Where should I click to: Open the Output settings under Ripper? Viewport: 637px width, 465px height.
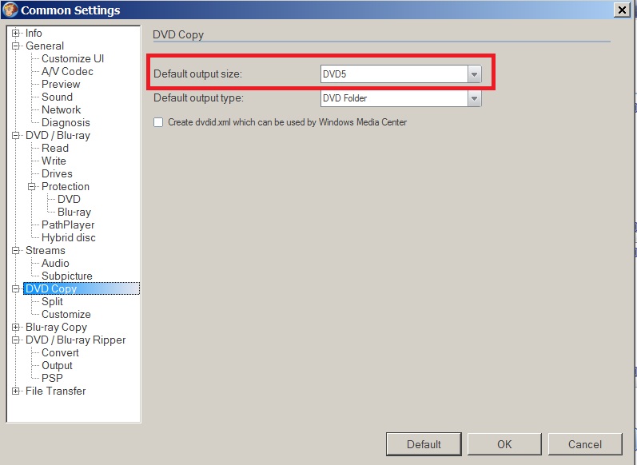tap(57, 365)
